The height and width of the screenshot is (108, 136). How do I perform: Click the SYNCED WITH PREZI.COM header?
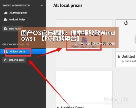(x=16, y=6)
